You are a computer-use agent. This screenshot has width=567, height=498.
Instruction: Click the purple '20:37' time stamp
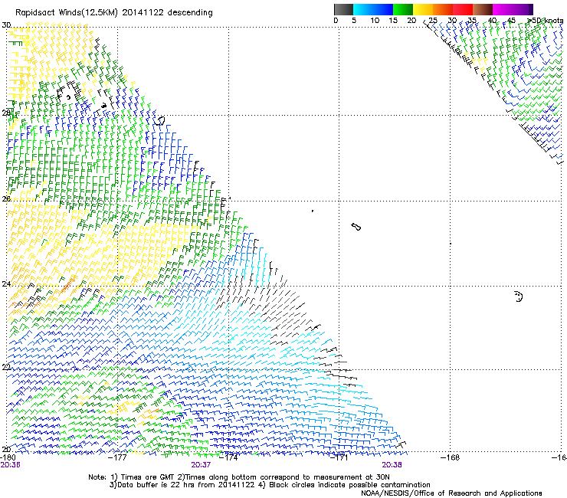pos(201,465)
